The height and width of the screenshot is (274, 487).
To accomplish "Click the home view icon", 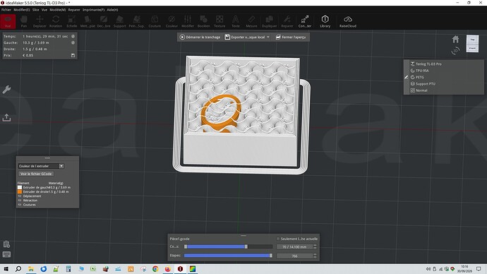I will click(x=455, y=39).
